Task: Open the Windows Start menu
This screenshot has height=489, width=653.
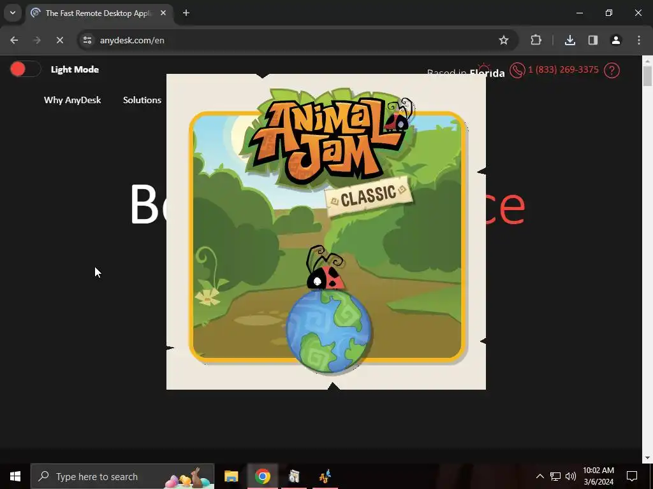Action: [15, 476]
